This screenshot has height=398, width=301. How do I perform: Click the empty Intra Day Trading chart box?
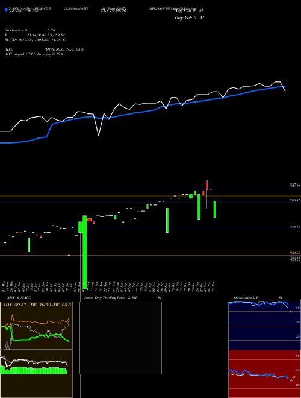click(x=120, y=338)
